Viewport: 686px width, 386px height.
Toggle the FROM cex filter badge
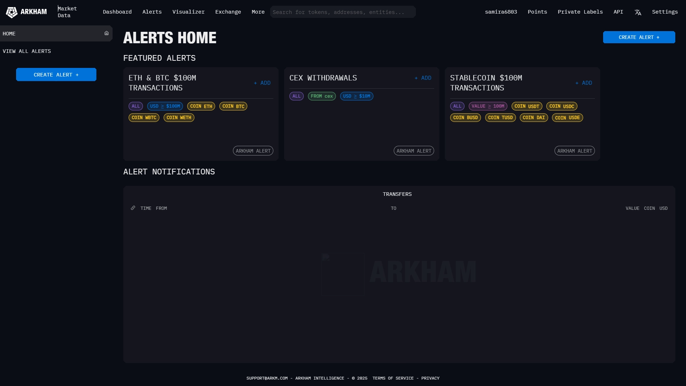(322, 96)
